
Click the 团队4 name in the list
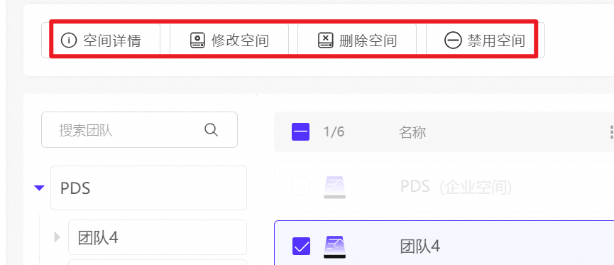420,247
